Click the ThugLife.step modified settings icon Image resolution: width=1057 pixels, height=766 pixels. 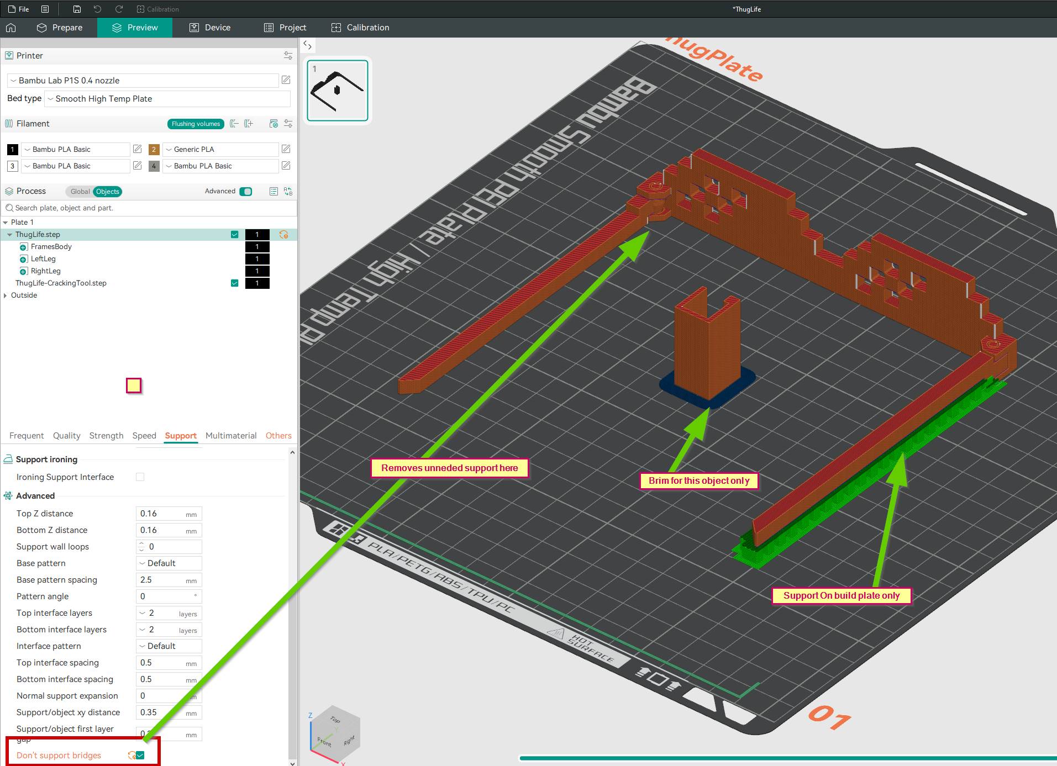coord(283,235)
